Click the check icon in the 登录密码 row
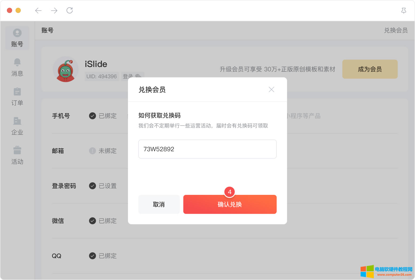 point(92,186)
